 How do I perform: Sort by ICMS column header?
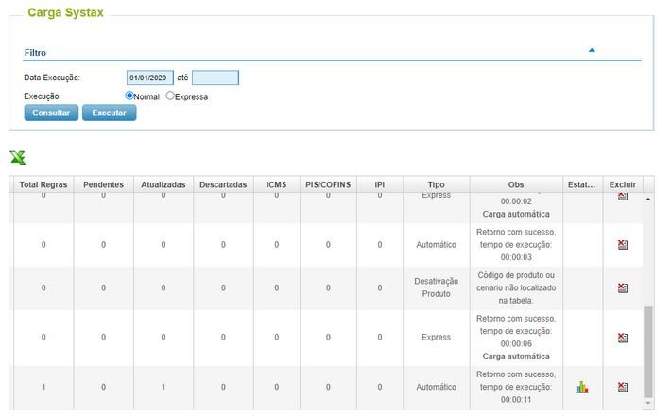(x=277, y=184)
